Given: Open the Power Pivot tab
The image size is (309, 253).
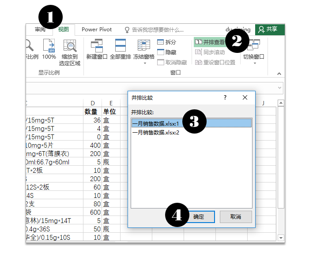Looking at the screenshot, I should [x=97, y=30].
